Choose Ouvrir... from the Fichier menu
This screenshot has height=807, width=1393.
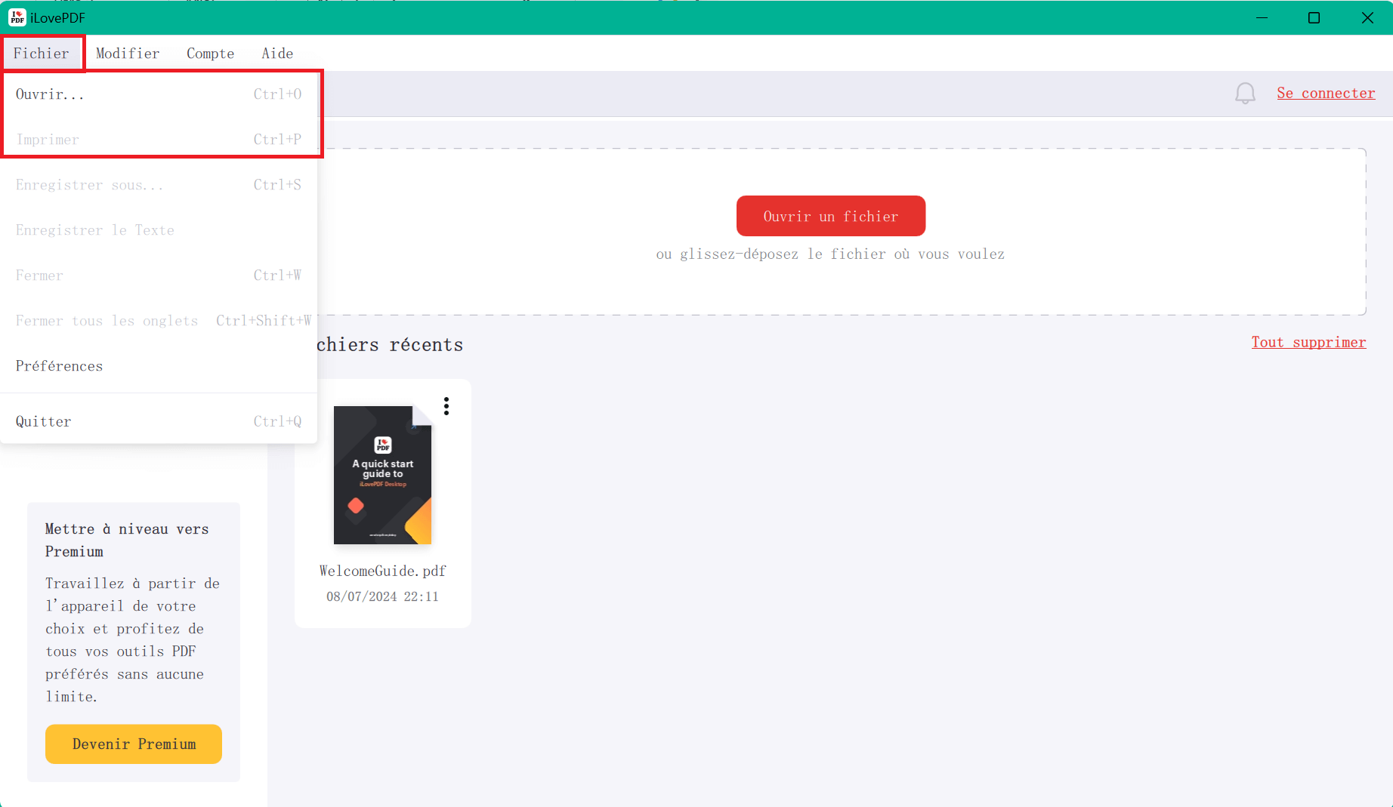[x=159, y=94]
